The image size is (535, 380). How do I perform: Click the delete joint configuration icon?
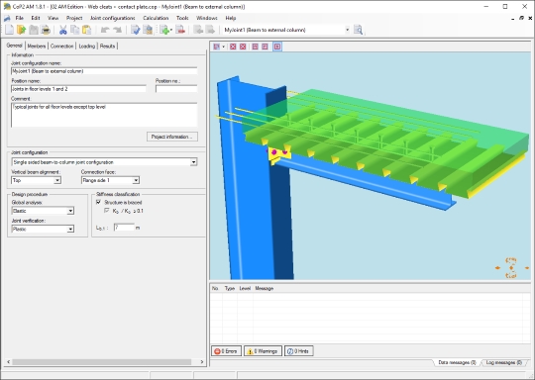181,30
